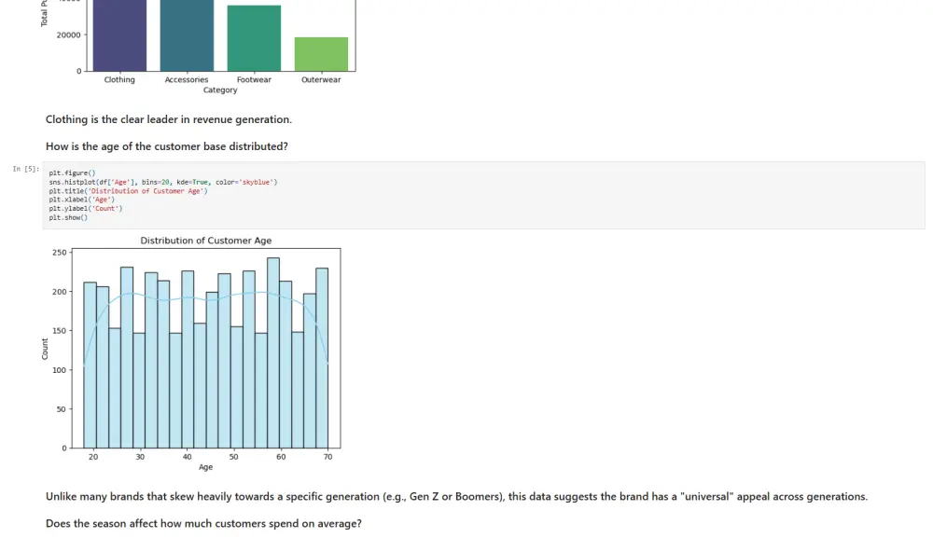Place cursor on the sns.histplot code line

[163, 182]
